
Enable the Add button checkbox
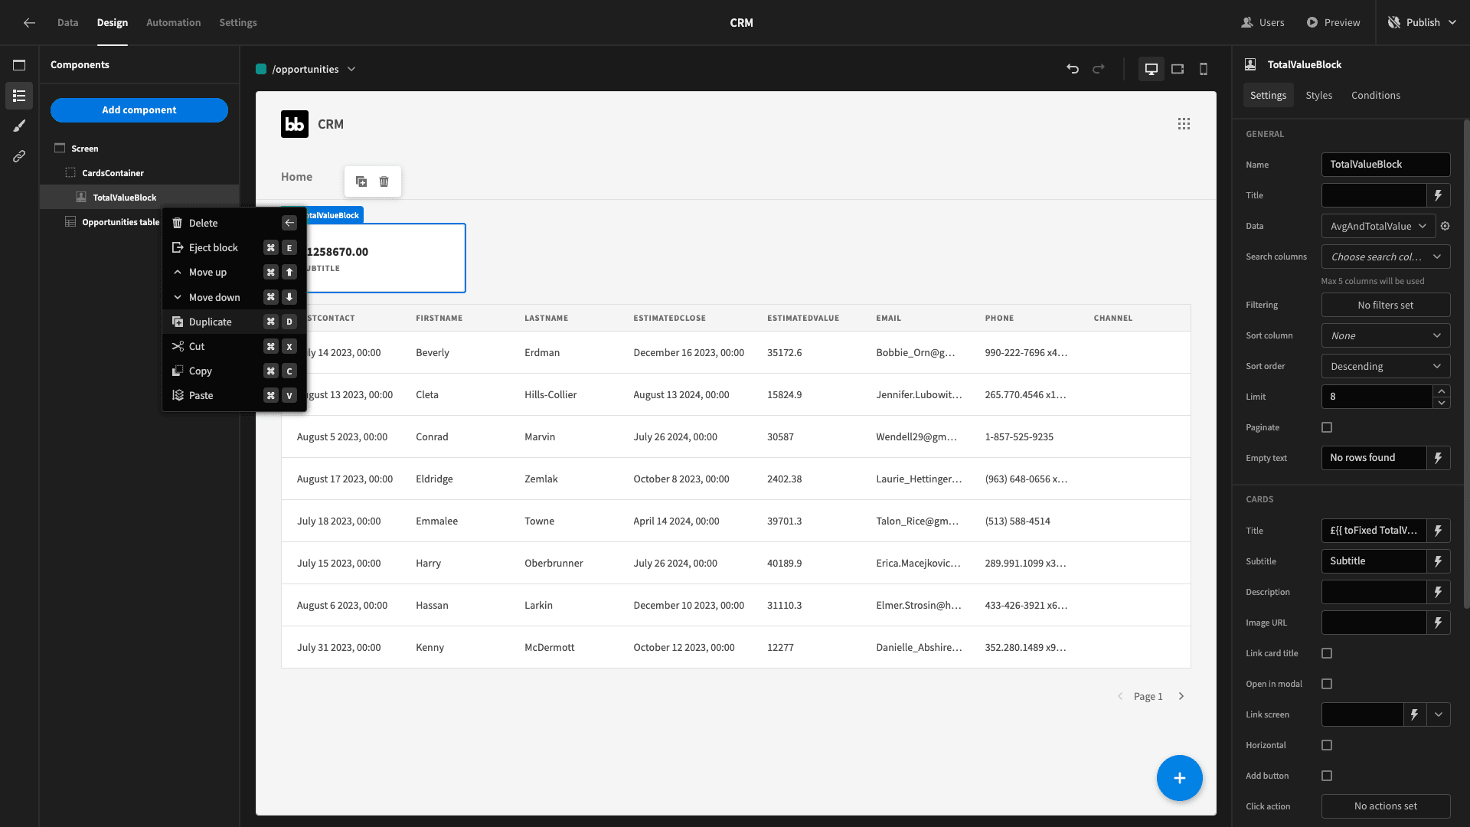tap(1327, 776)
